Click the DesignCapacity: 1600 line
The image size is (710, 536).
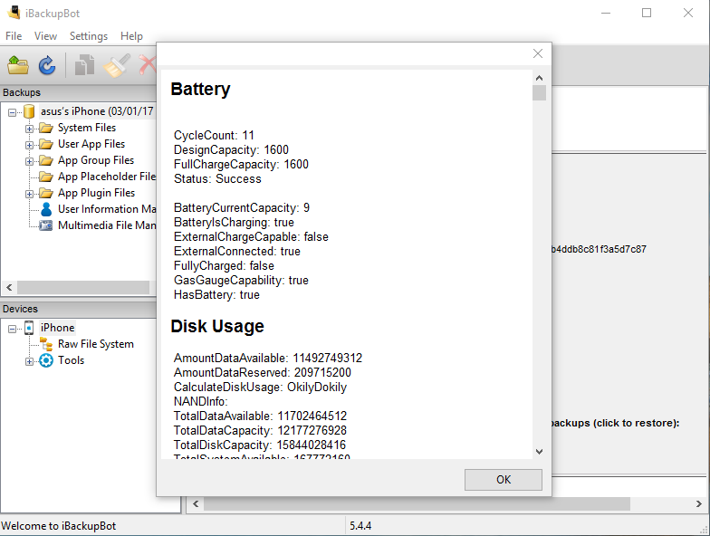[231, 150]
